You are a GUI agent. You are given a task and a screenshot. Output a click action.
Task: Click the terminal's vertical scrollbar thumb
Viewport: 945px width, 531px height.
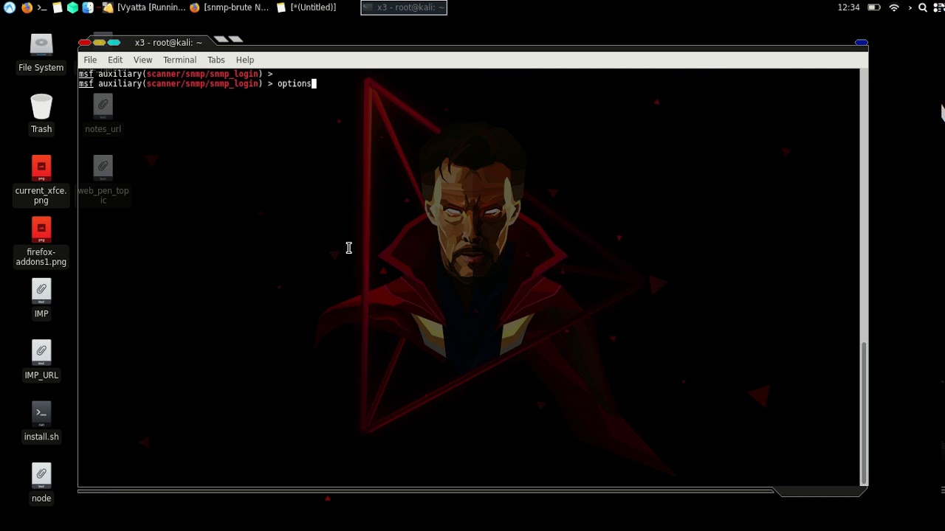coord(863,413)
